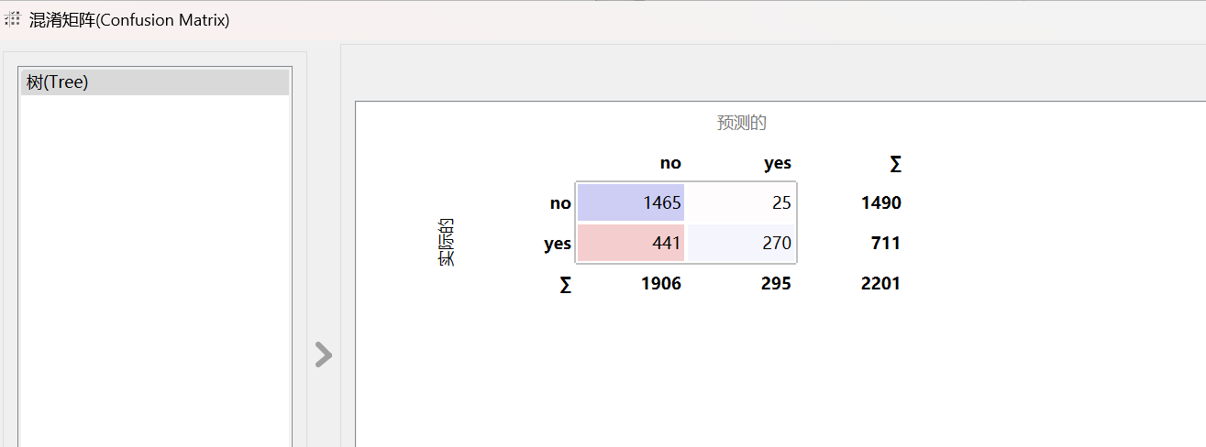This screenshot has height=447, width=1206.
Task: Click the sigma column sum header
Action: point(895,164)
